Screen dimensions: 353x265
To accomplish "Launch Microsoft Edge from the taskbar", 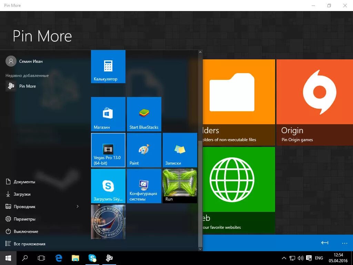I will pyautogui.click(x=58, y=258).
